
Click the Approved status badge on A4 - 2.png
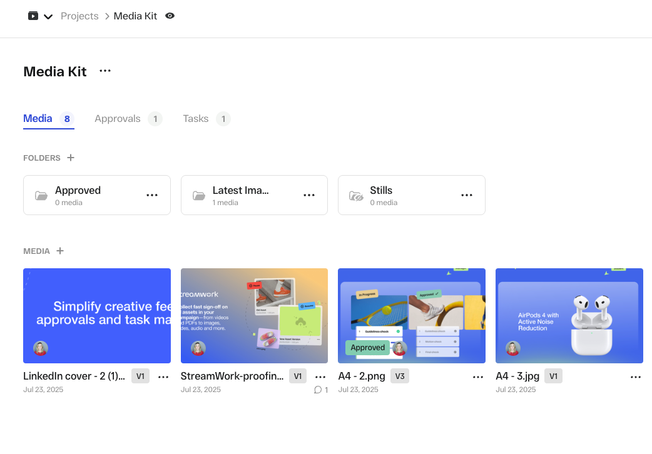pos(368,347)
